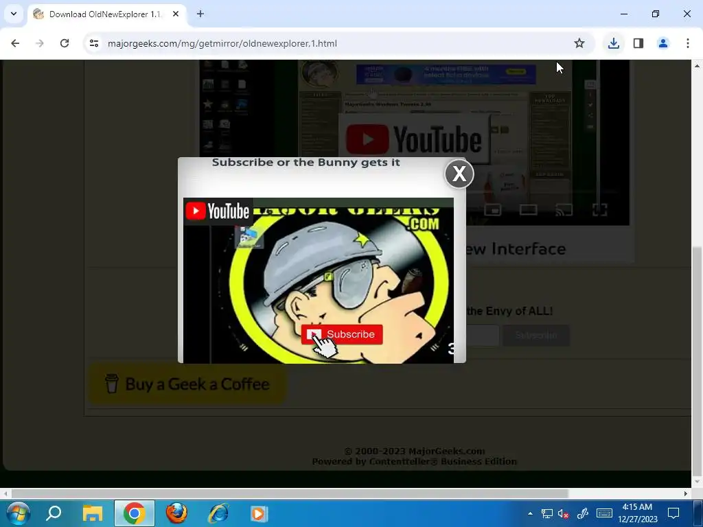
Task: Open the network tray icon
Action: point(547,513)
